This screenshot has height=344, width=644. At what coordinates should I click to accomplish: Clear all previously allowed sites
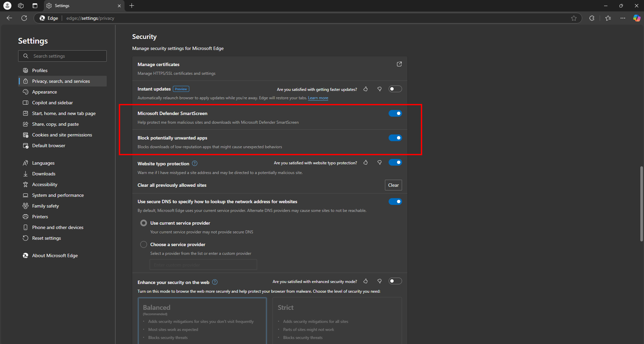tap(393, 185)
